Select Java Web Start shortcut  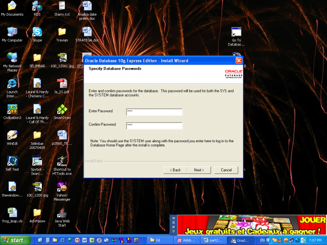tap(62, 217)
